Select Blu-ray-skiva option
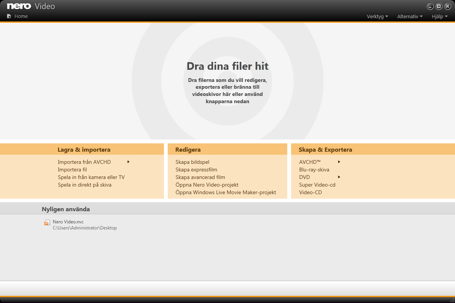455x303 pixels. coord(314,170)
